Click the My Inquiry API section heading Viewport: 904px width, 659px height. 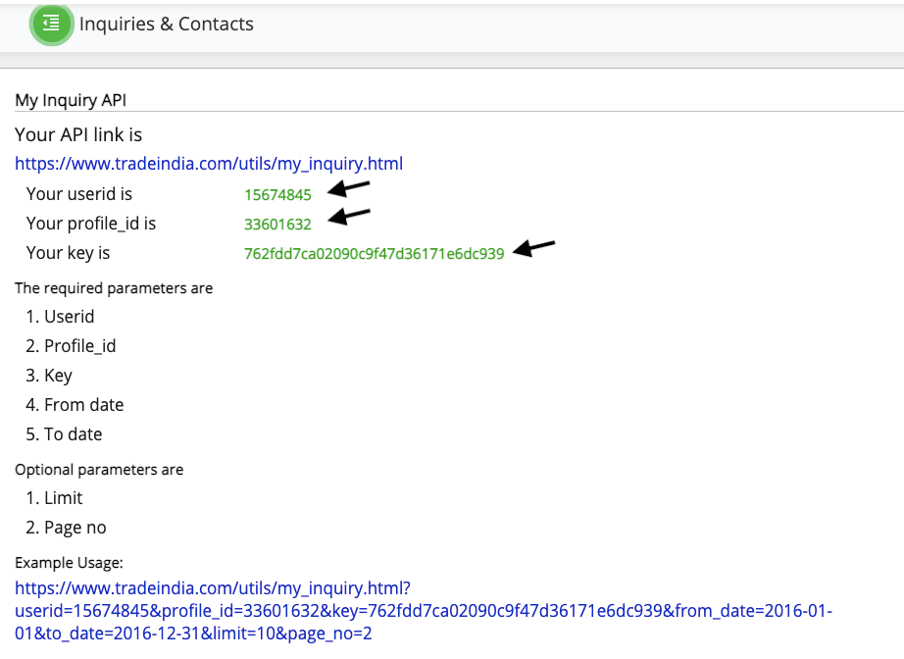pyautogui.click(x=71, y=100)
